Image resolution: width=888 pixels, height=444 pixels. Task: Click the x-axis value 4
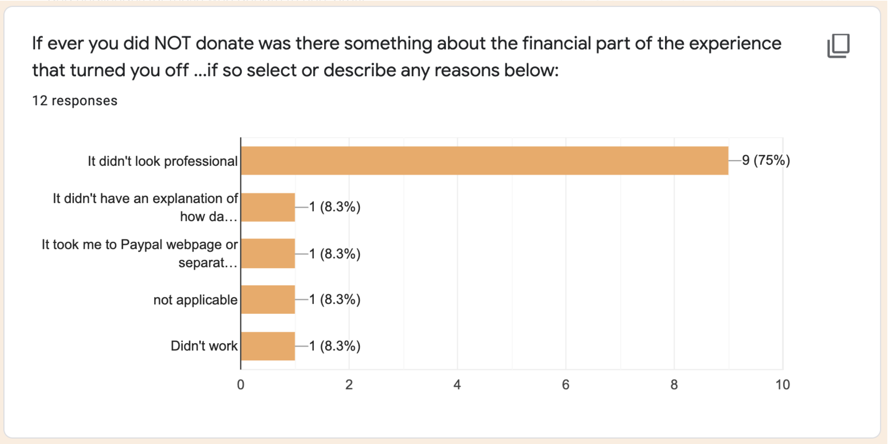click(x=457, y=385)
